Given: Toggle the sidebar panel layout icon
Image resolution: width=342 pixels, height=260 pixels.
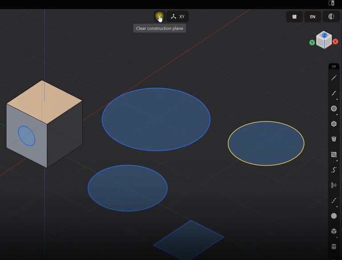Looking at the screenshot, I should point(331,3).
